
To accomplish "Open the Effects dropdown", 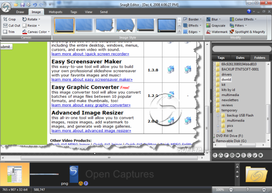I will (192, 25).
